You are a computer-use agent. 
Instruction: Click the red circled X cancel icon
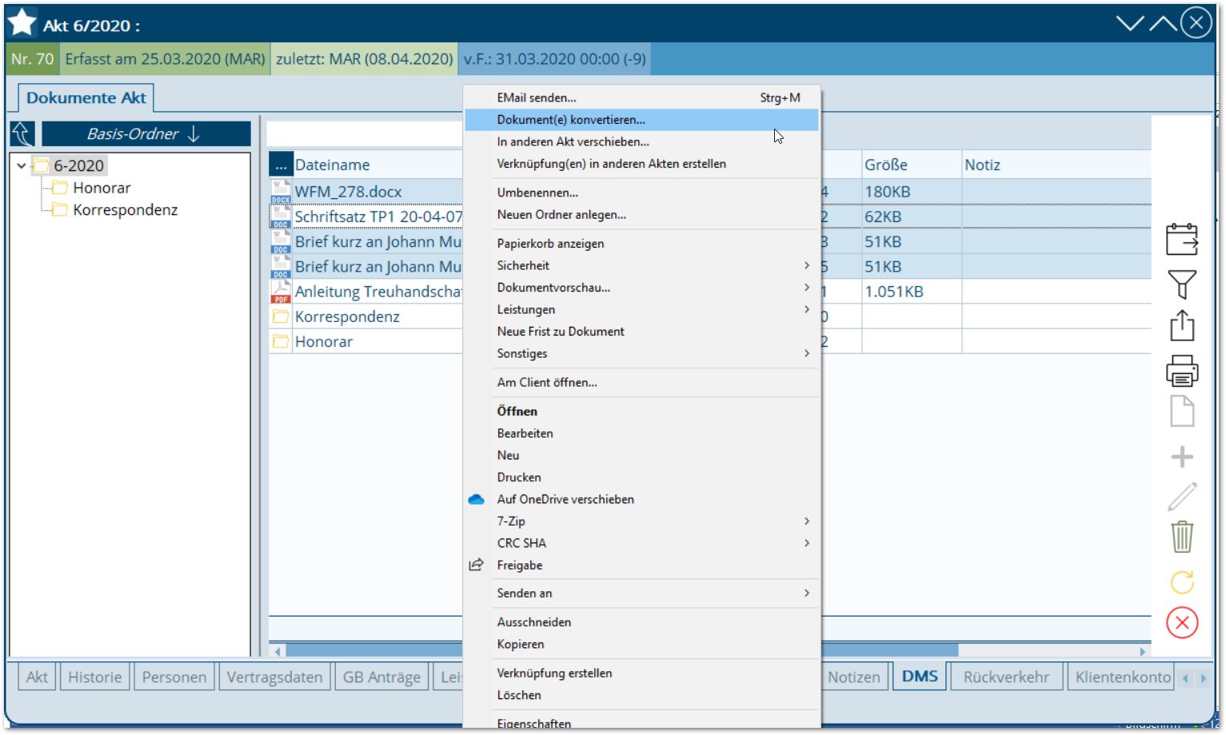click(x=1182, y=623)
